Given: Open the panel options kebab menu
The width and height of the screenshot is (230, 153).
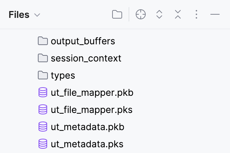Looking at the screenshot, I should (196, 15).
